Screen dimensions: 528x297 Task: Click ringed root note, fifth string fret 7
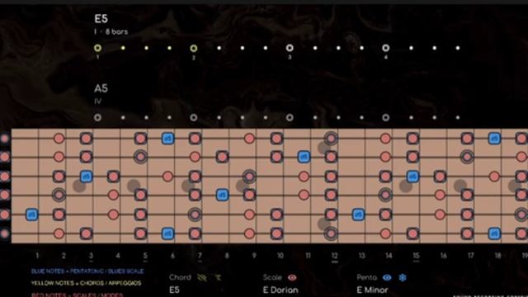pyautogui.click(x=195, y=214)
